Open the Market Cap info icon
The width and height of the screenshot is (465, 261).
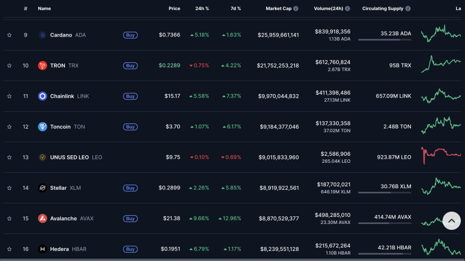click(x=295, y=9)
